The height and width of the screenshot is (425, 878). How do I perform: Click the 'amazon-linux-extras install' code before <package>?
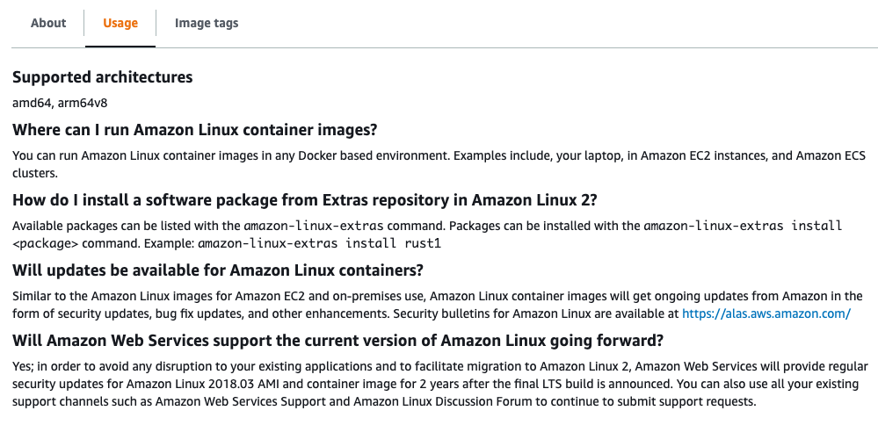coord(743,226)
